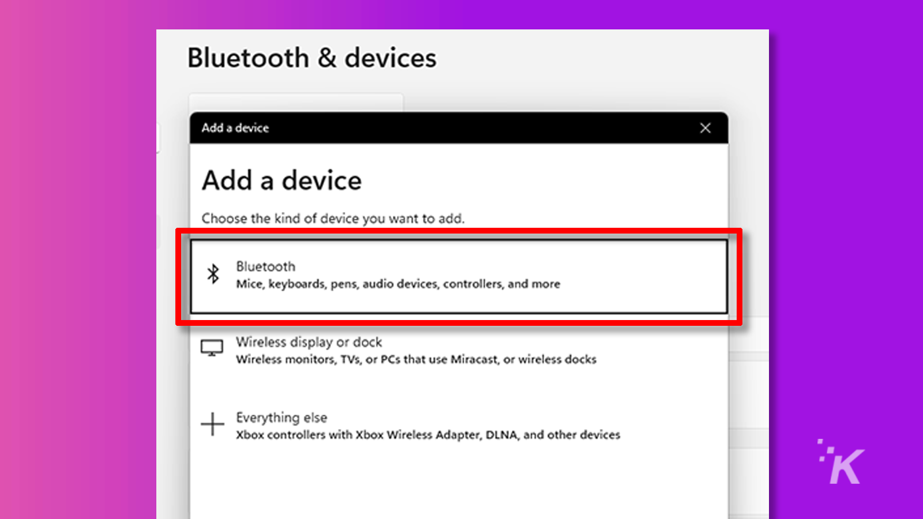Click the "Choose the kind of device" instruction

coord(333,219)
